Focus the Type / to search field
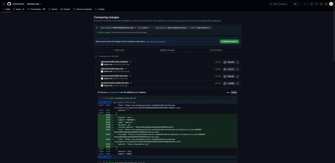335x163 pixels. [280, 4]
